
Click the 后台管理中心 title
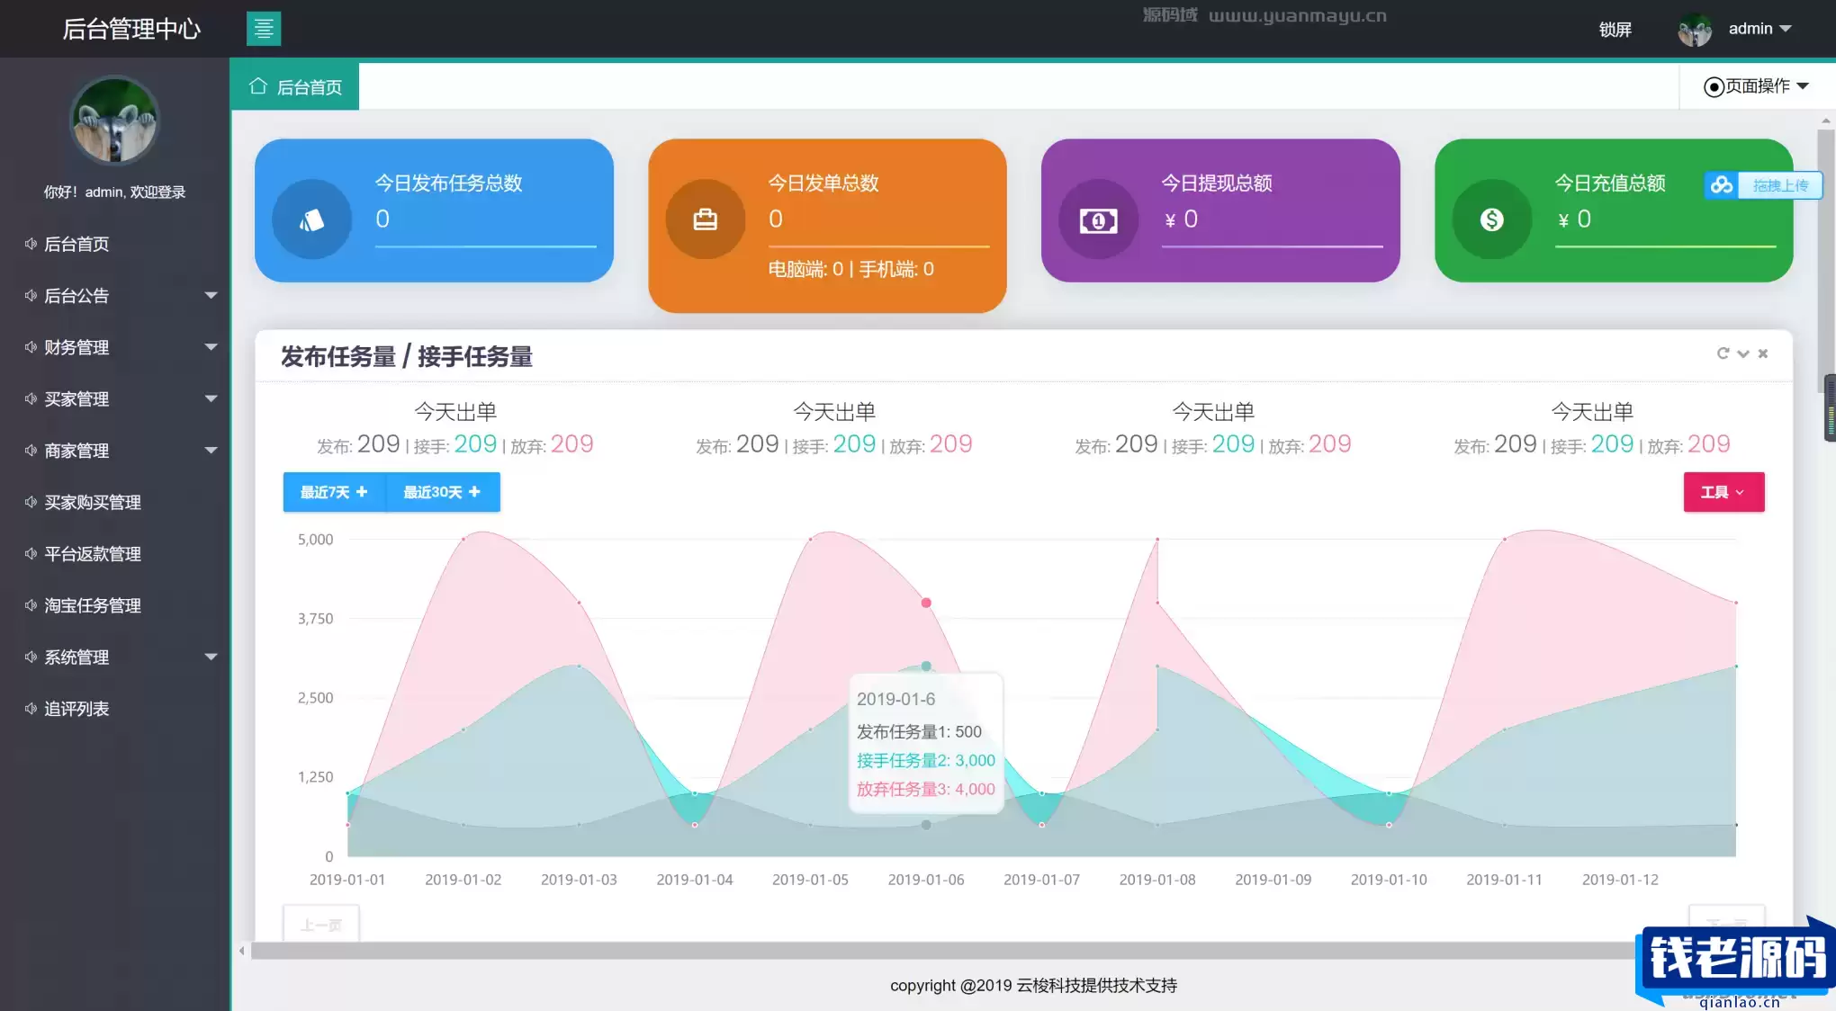(x=131, y=29)
